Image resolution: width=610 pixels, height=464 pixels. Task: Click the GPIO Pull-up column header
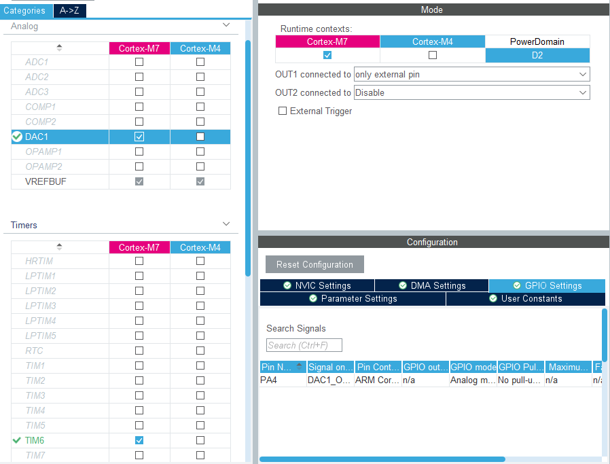[521, 367]
